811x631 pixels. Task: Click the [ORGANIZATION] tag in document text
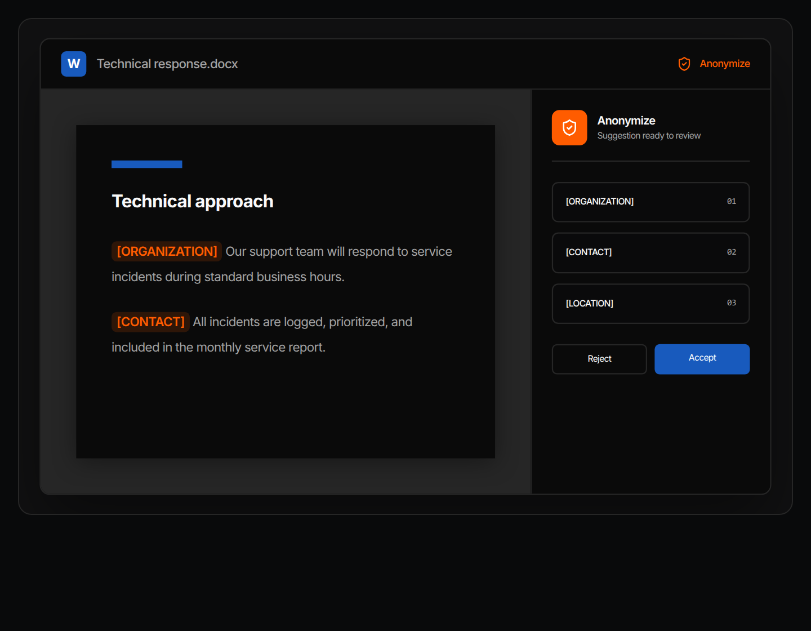[x=167, y=251]
